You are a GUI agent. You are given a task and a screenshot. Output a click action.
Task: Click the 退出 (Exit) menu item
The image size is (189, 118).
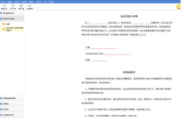click(52, 2)
